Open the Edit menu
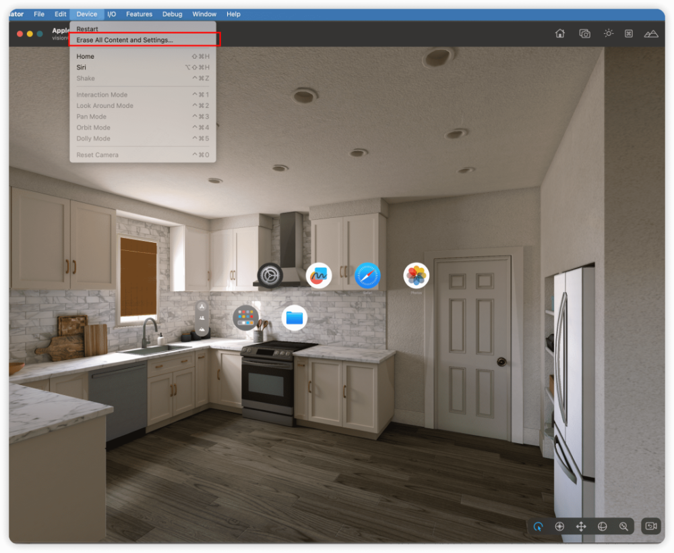 click(x=60, y=14)
